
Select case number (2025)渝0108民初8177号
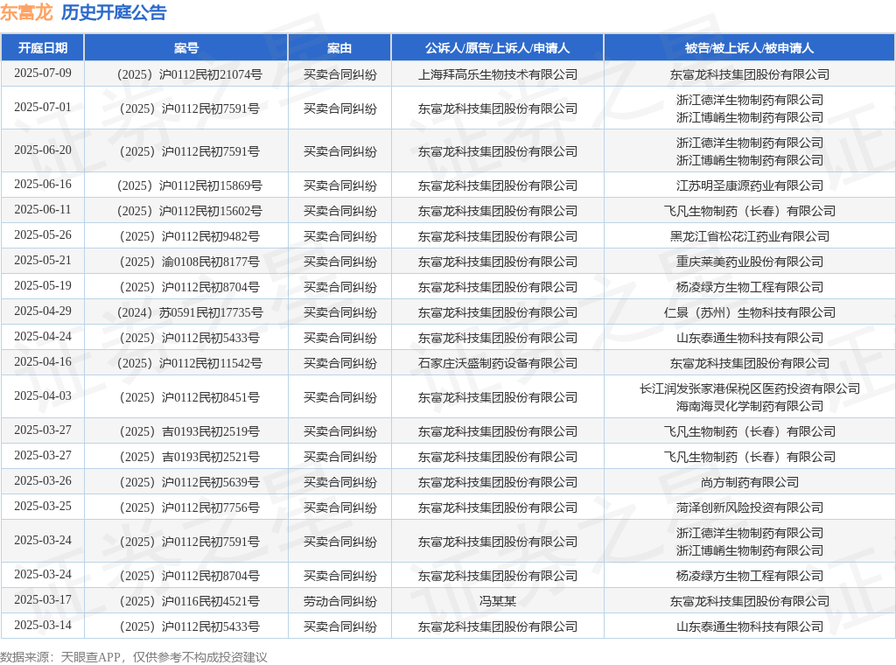pos(190,262)
